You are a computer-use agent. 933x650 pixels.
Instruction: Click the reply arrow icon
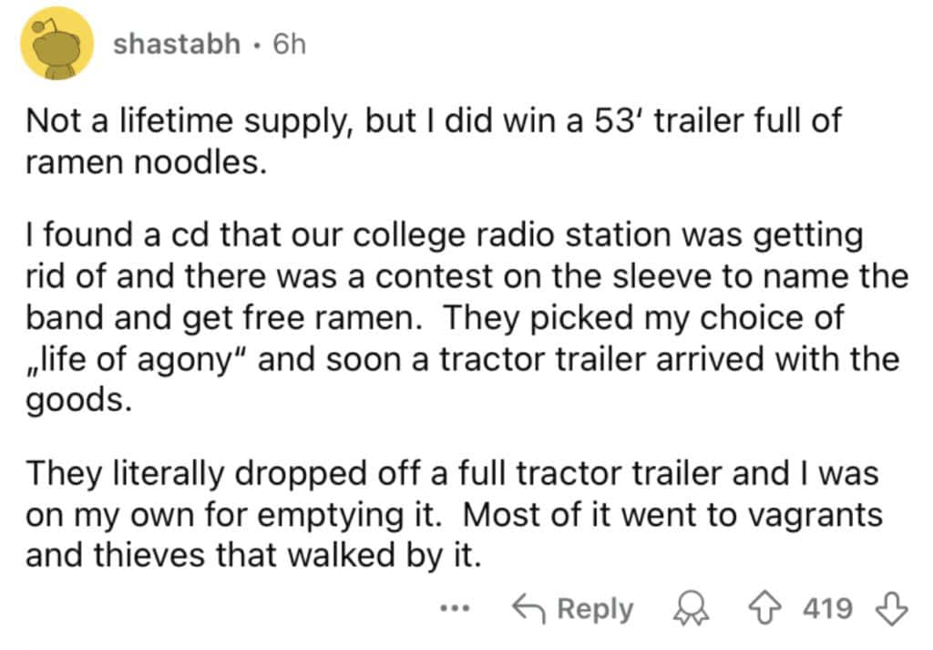click(528, 609)
